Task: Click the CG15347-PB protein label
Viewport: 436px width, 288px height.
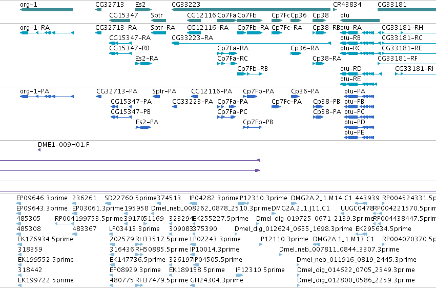Action: point(131,112)
